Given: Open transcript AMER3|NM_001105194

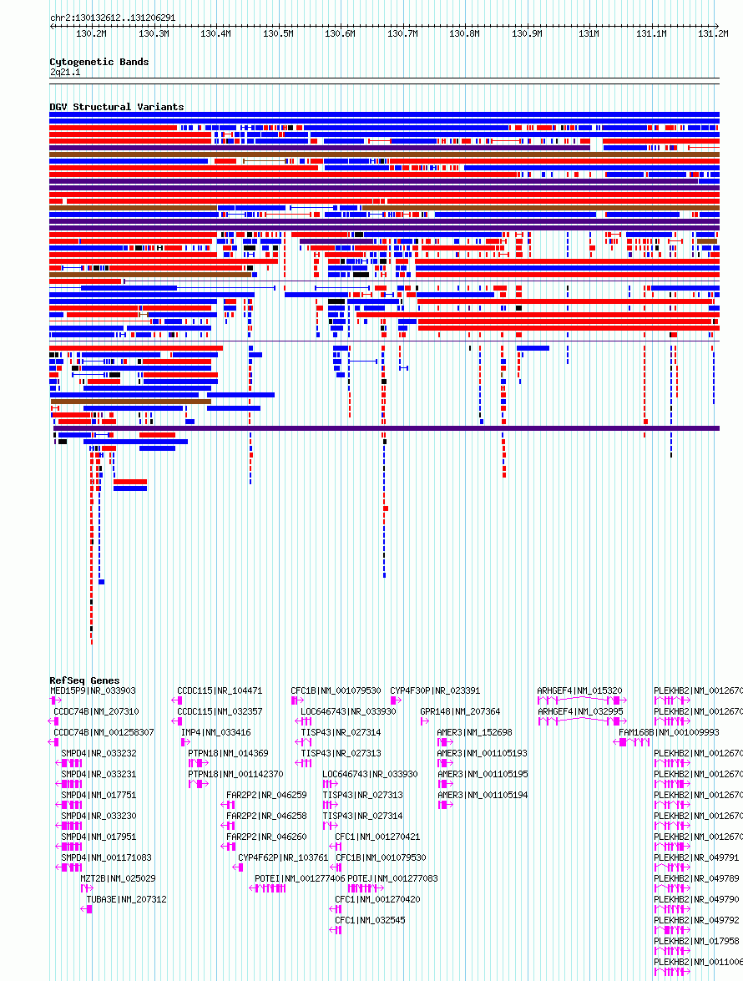Looking at the screenshot, I should pos(483,795).
